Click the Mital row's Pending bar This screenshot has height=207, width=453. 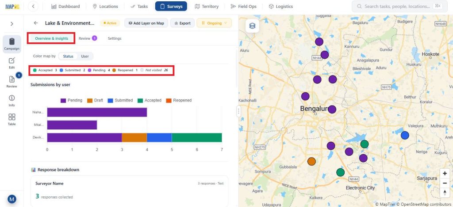(x=72, y=125)
